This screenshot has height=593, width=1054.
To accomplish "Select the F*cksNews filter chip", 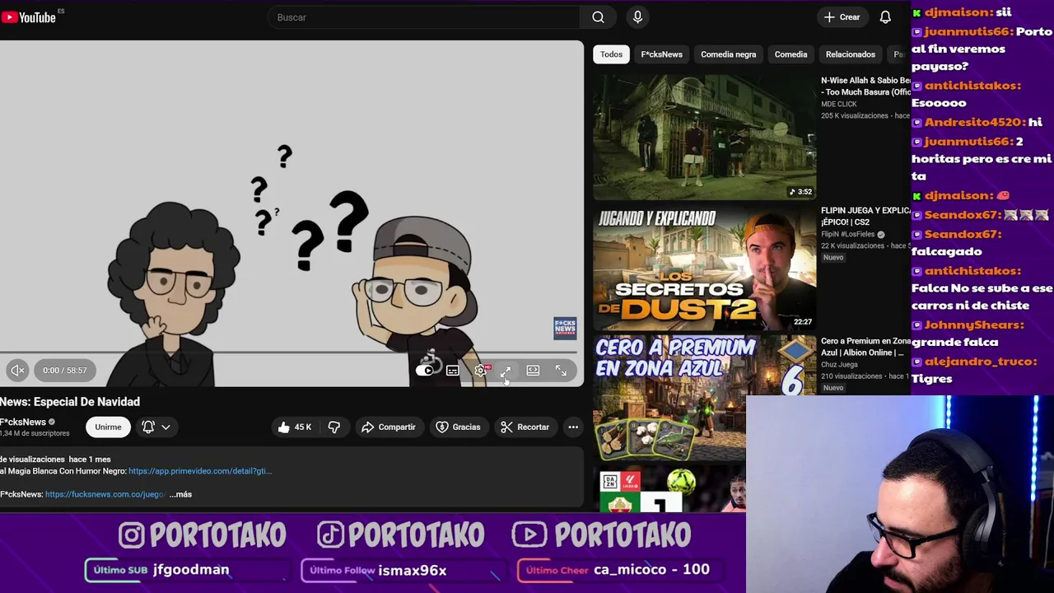I will 662,54.
